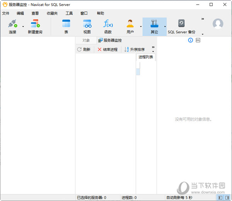This screenshot has width=232, height=201.
Task: Toggle the left navigation pane button
Action: click(x=220, y=198)
